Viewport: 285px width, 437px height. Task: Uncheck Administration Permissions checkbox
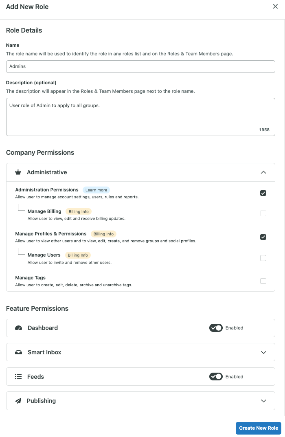point(263,193)
